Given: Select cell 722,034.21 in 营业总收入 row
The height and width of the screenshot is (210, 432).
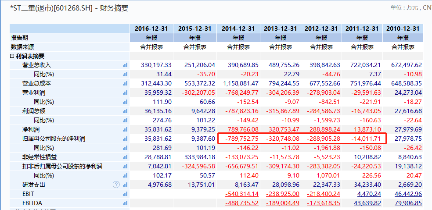Looking at the screenshot, I should tap(366, 65).
